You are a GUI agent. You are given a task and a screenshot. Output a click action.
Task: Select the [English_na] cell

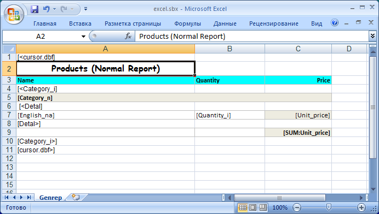point(105,115)
